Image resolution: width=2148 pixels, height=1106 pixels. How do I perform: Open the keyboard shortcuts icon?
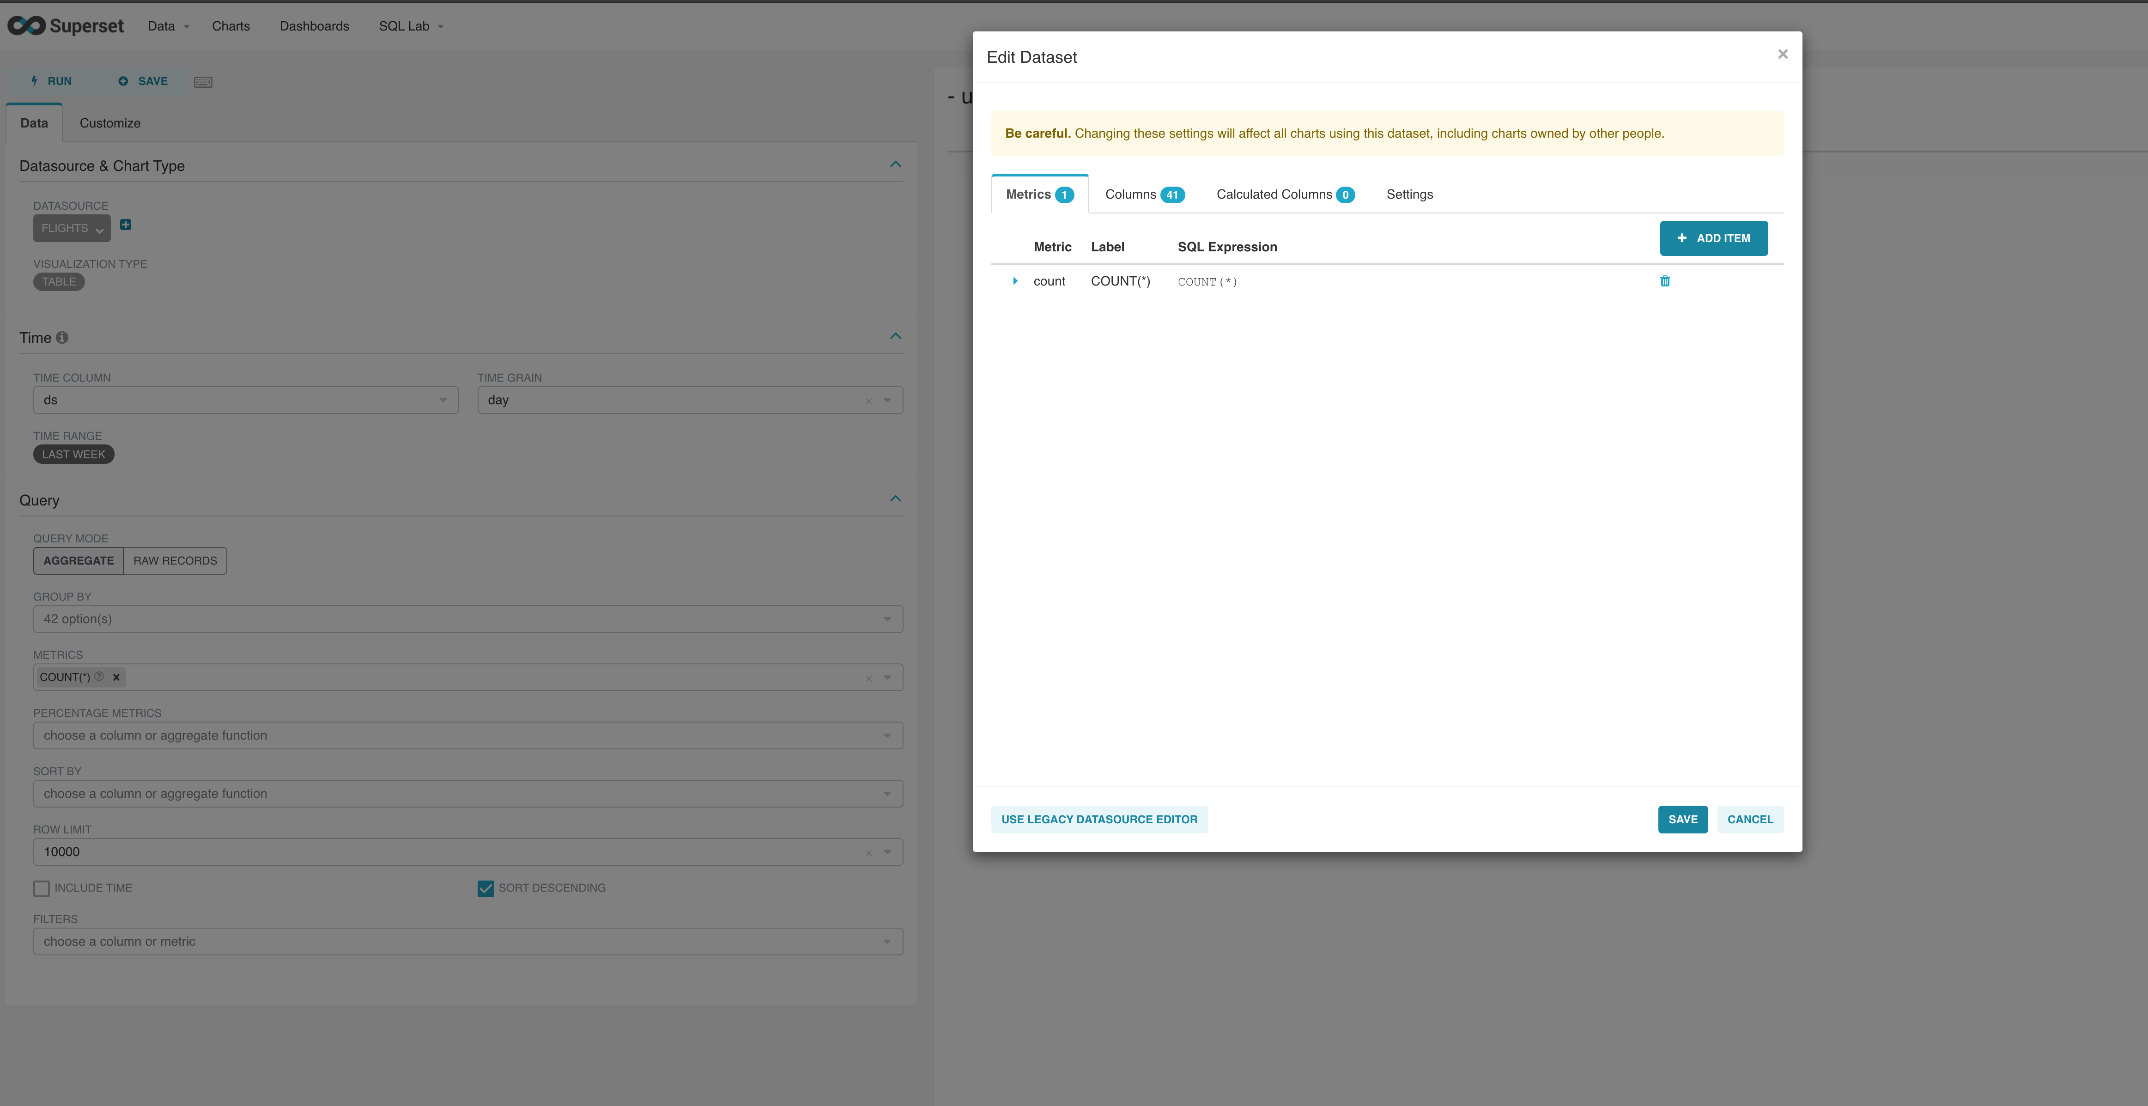(203, 81)
